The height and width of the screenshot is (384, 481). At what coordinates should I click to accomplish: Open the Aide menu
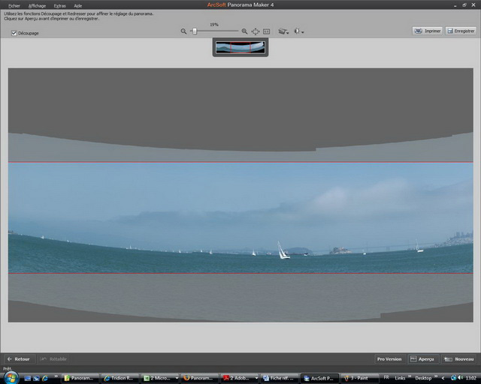pyautogui.click(x=77, y=5)
